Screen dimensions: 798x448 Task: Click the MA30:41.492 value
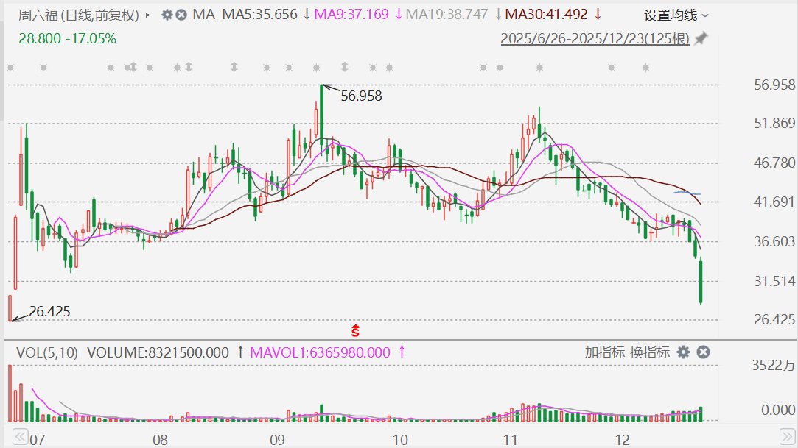click(x=546, y=14)
